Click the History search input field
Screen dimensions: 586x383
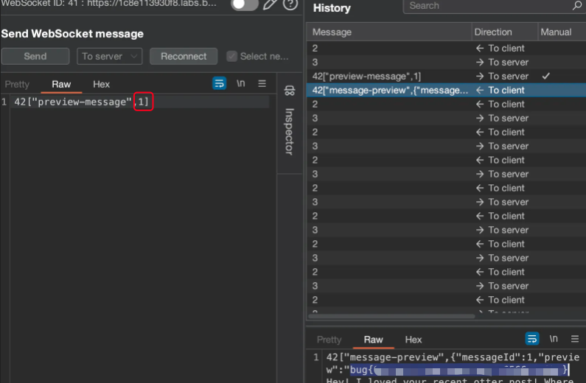486,6
